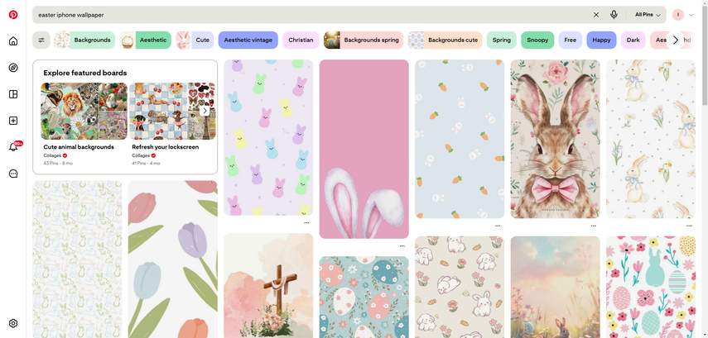Go to the Home feed icon
The height and width of the screenshot is (338, 708).
pyautogui.click(x=13, y=41)
